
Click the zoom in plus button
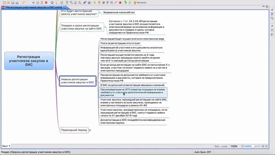click(263, 146)
